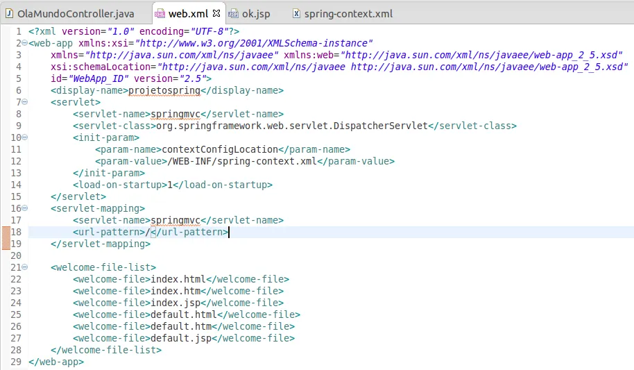Click the projetospring display name text
634x370 pixels.
164,90
